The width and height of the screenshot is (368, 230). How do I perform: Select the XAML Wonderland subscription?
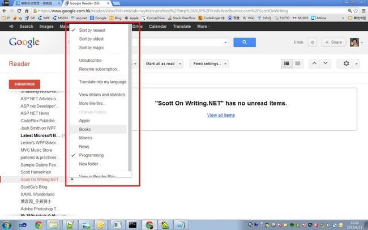(x=37, y=194)
